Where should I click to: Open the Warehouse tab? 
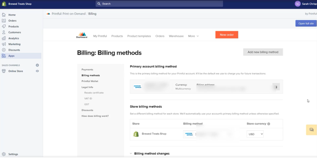pyautogui.click(x=176, y=36)
